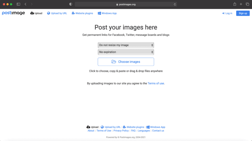Reload the page with the refresh icon
This screenshot has width=252, height=141.
pos(175,4)
